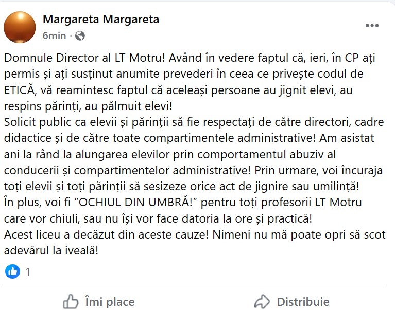Viewport: 395px width, 310px height.
Task: Open Margareta Margareta's profile name link
Action: (x=101, y=20)
